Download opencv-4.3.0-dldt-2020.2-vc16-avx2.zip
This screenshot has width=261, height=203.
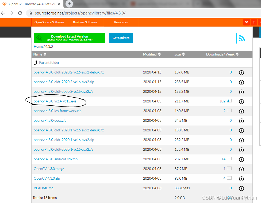point(64,82)
